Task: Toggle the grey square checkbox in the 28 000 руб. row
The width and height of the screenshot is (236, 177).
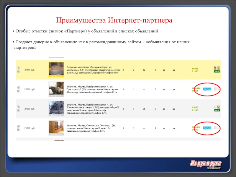Action: point(215,107)
